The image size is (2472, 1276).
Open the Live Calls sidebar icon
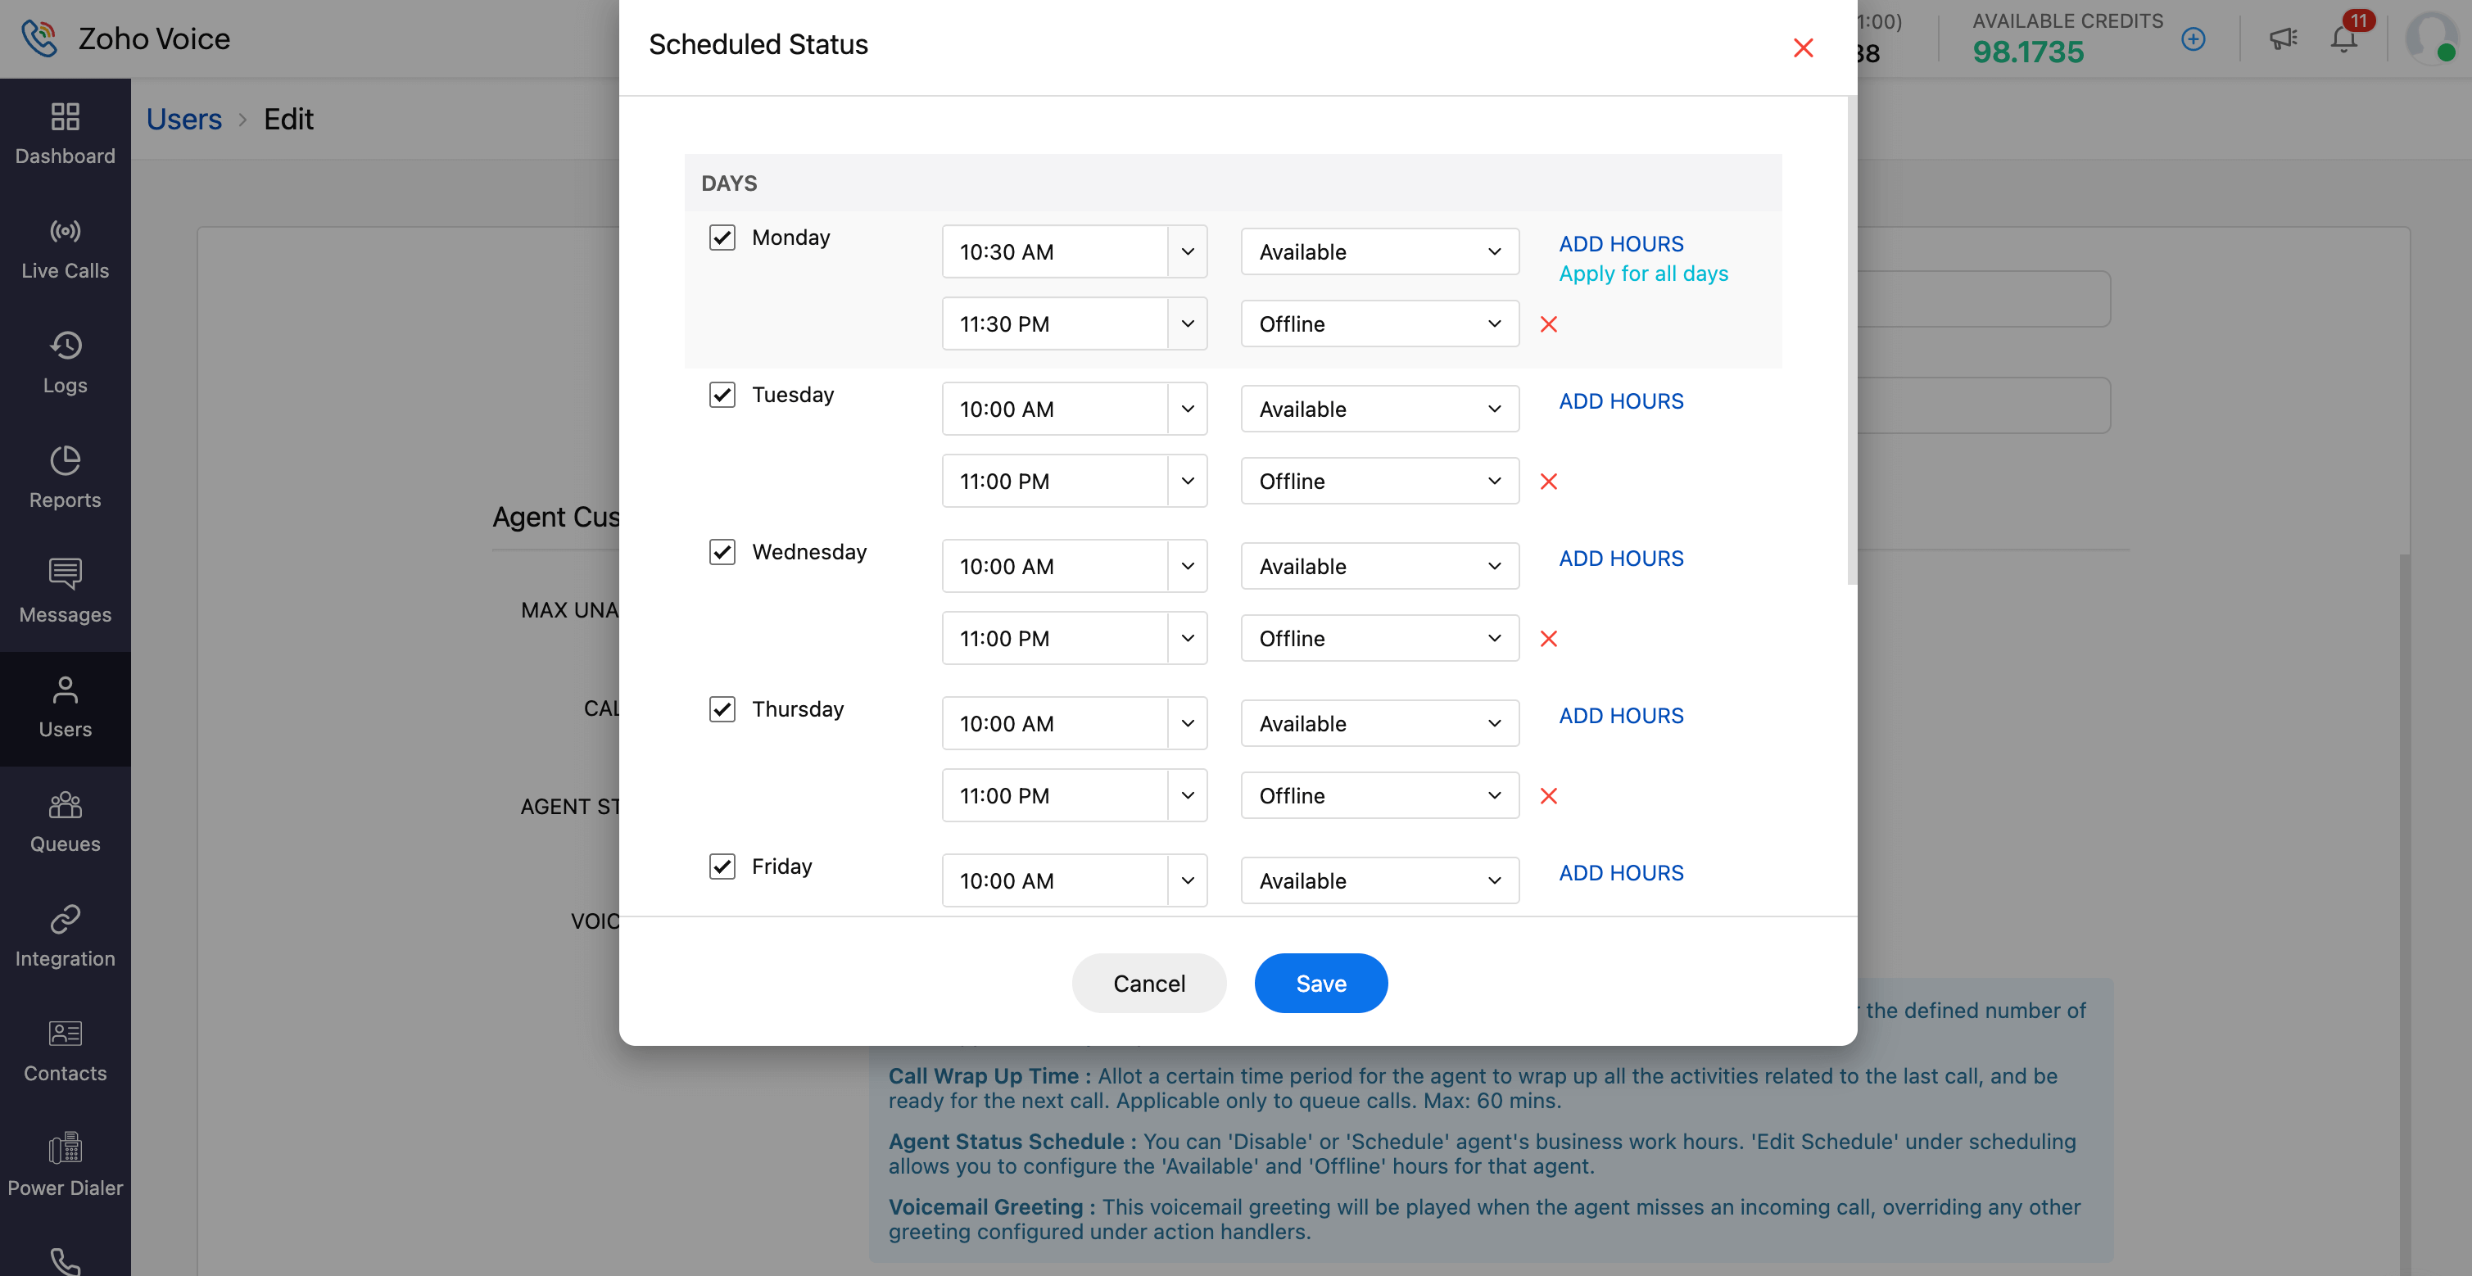[x=66, y=247]
